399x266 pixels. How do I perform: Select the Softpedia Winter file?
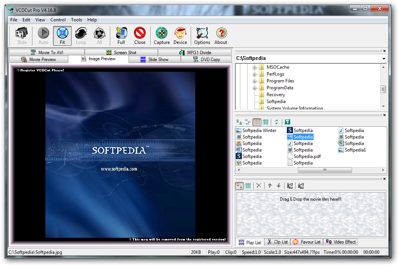(256, 130)
